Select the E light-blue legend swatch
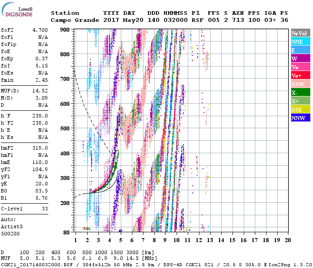The image size is (313, 268). pyautogui.click(x=300, y=50)
